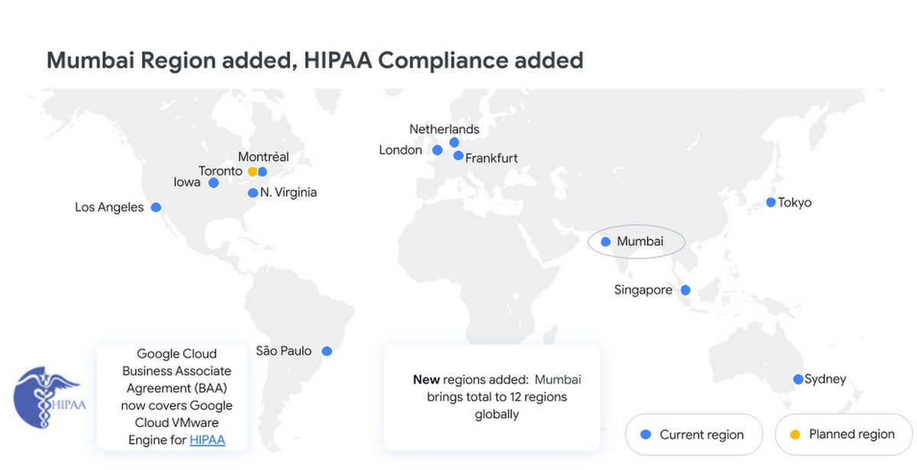
Task: Click the blue Montréal region dot
Action: pyautogui.click(x=262, y=172)
